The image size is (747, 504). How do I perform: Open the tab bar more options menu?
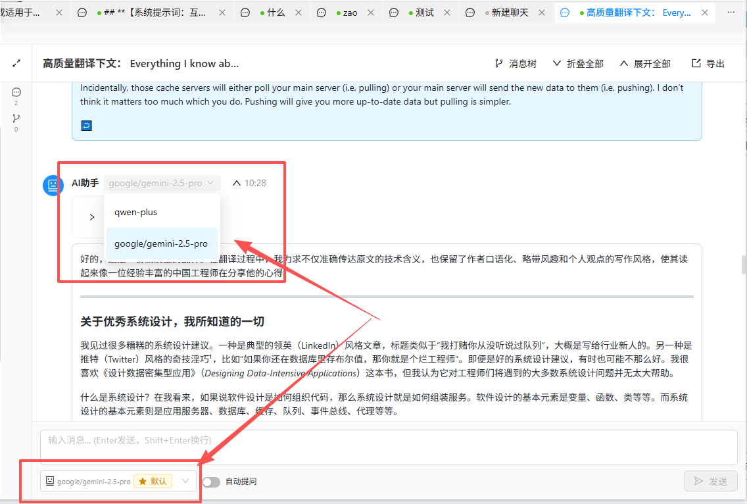click(x=731, y=13)
